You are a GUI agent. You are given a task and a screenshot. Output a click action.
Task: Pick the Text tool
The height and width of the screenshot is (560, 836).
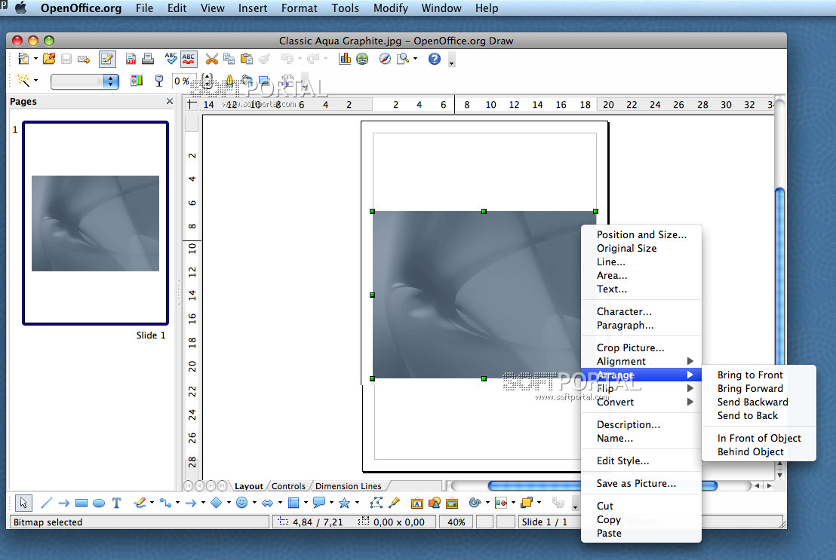(116, 503)
